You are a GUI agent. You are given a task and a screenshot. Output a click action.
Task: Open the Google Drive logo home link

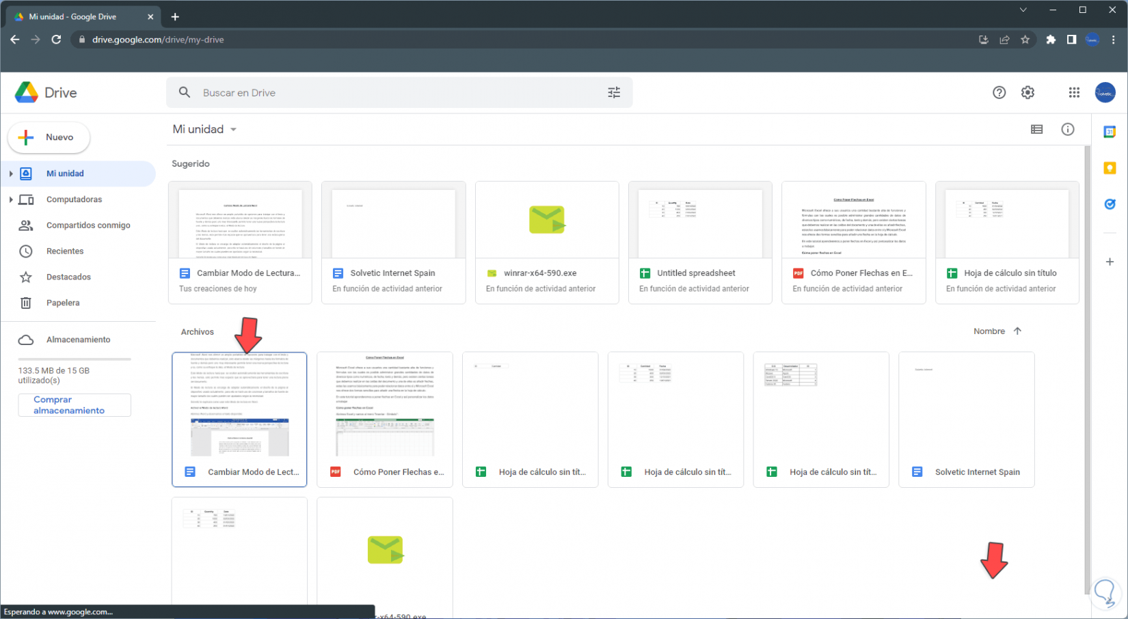(46, 92)
